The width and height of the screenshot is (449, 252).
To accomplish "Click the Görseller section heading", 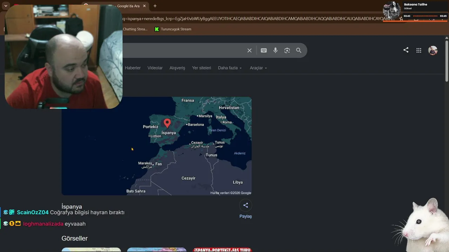I will (74, 238).
